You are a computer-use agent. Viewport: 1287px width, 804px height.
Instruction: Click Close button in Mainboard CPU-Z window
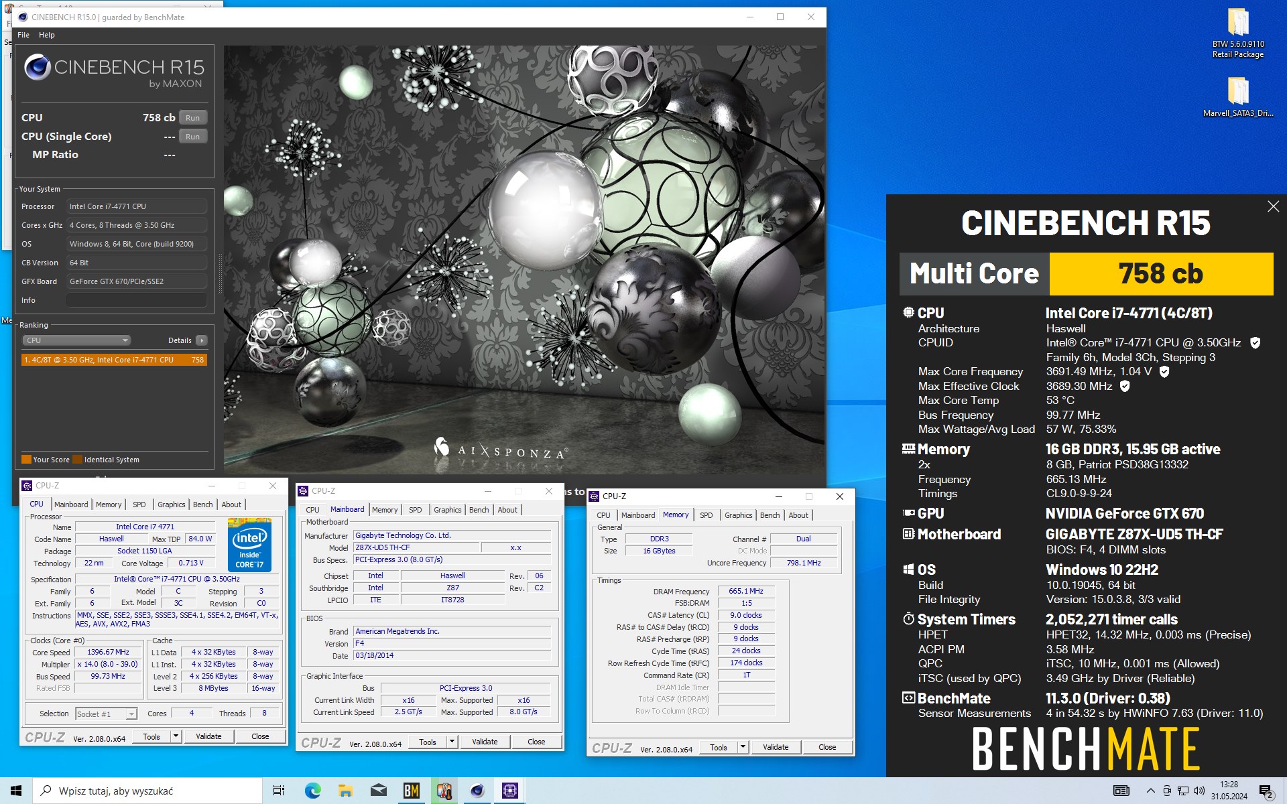536,742
